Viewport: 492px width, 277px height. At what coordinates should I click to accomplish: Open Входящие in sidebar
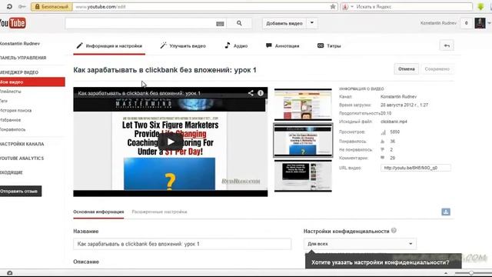click(x=12, y=172)
